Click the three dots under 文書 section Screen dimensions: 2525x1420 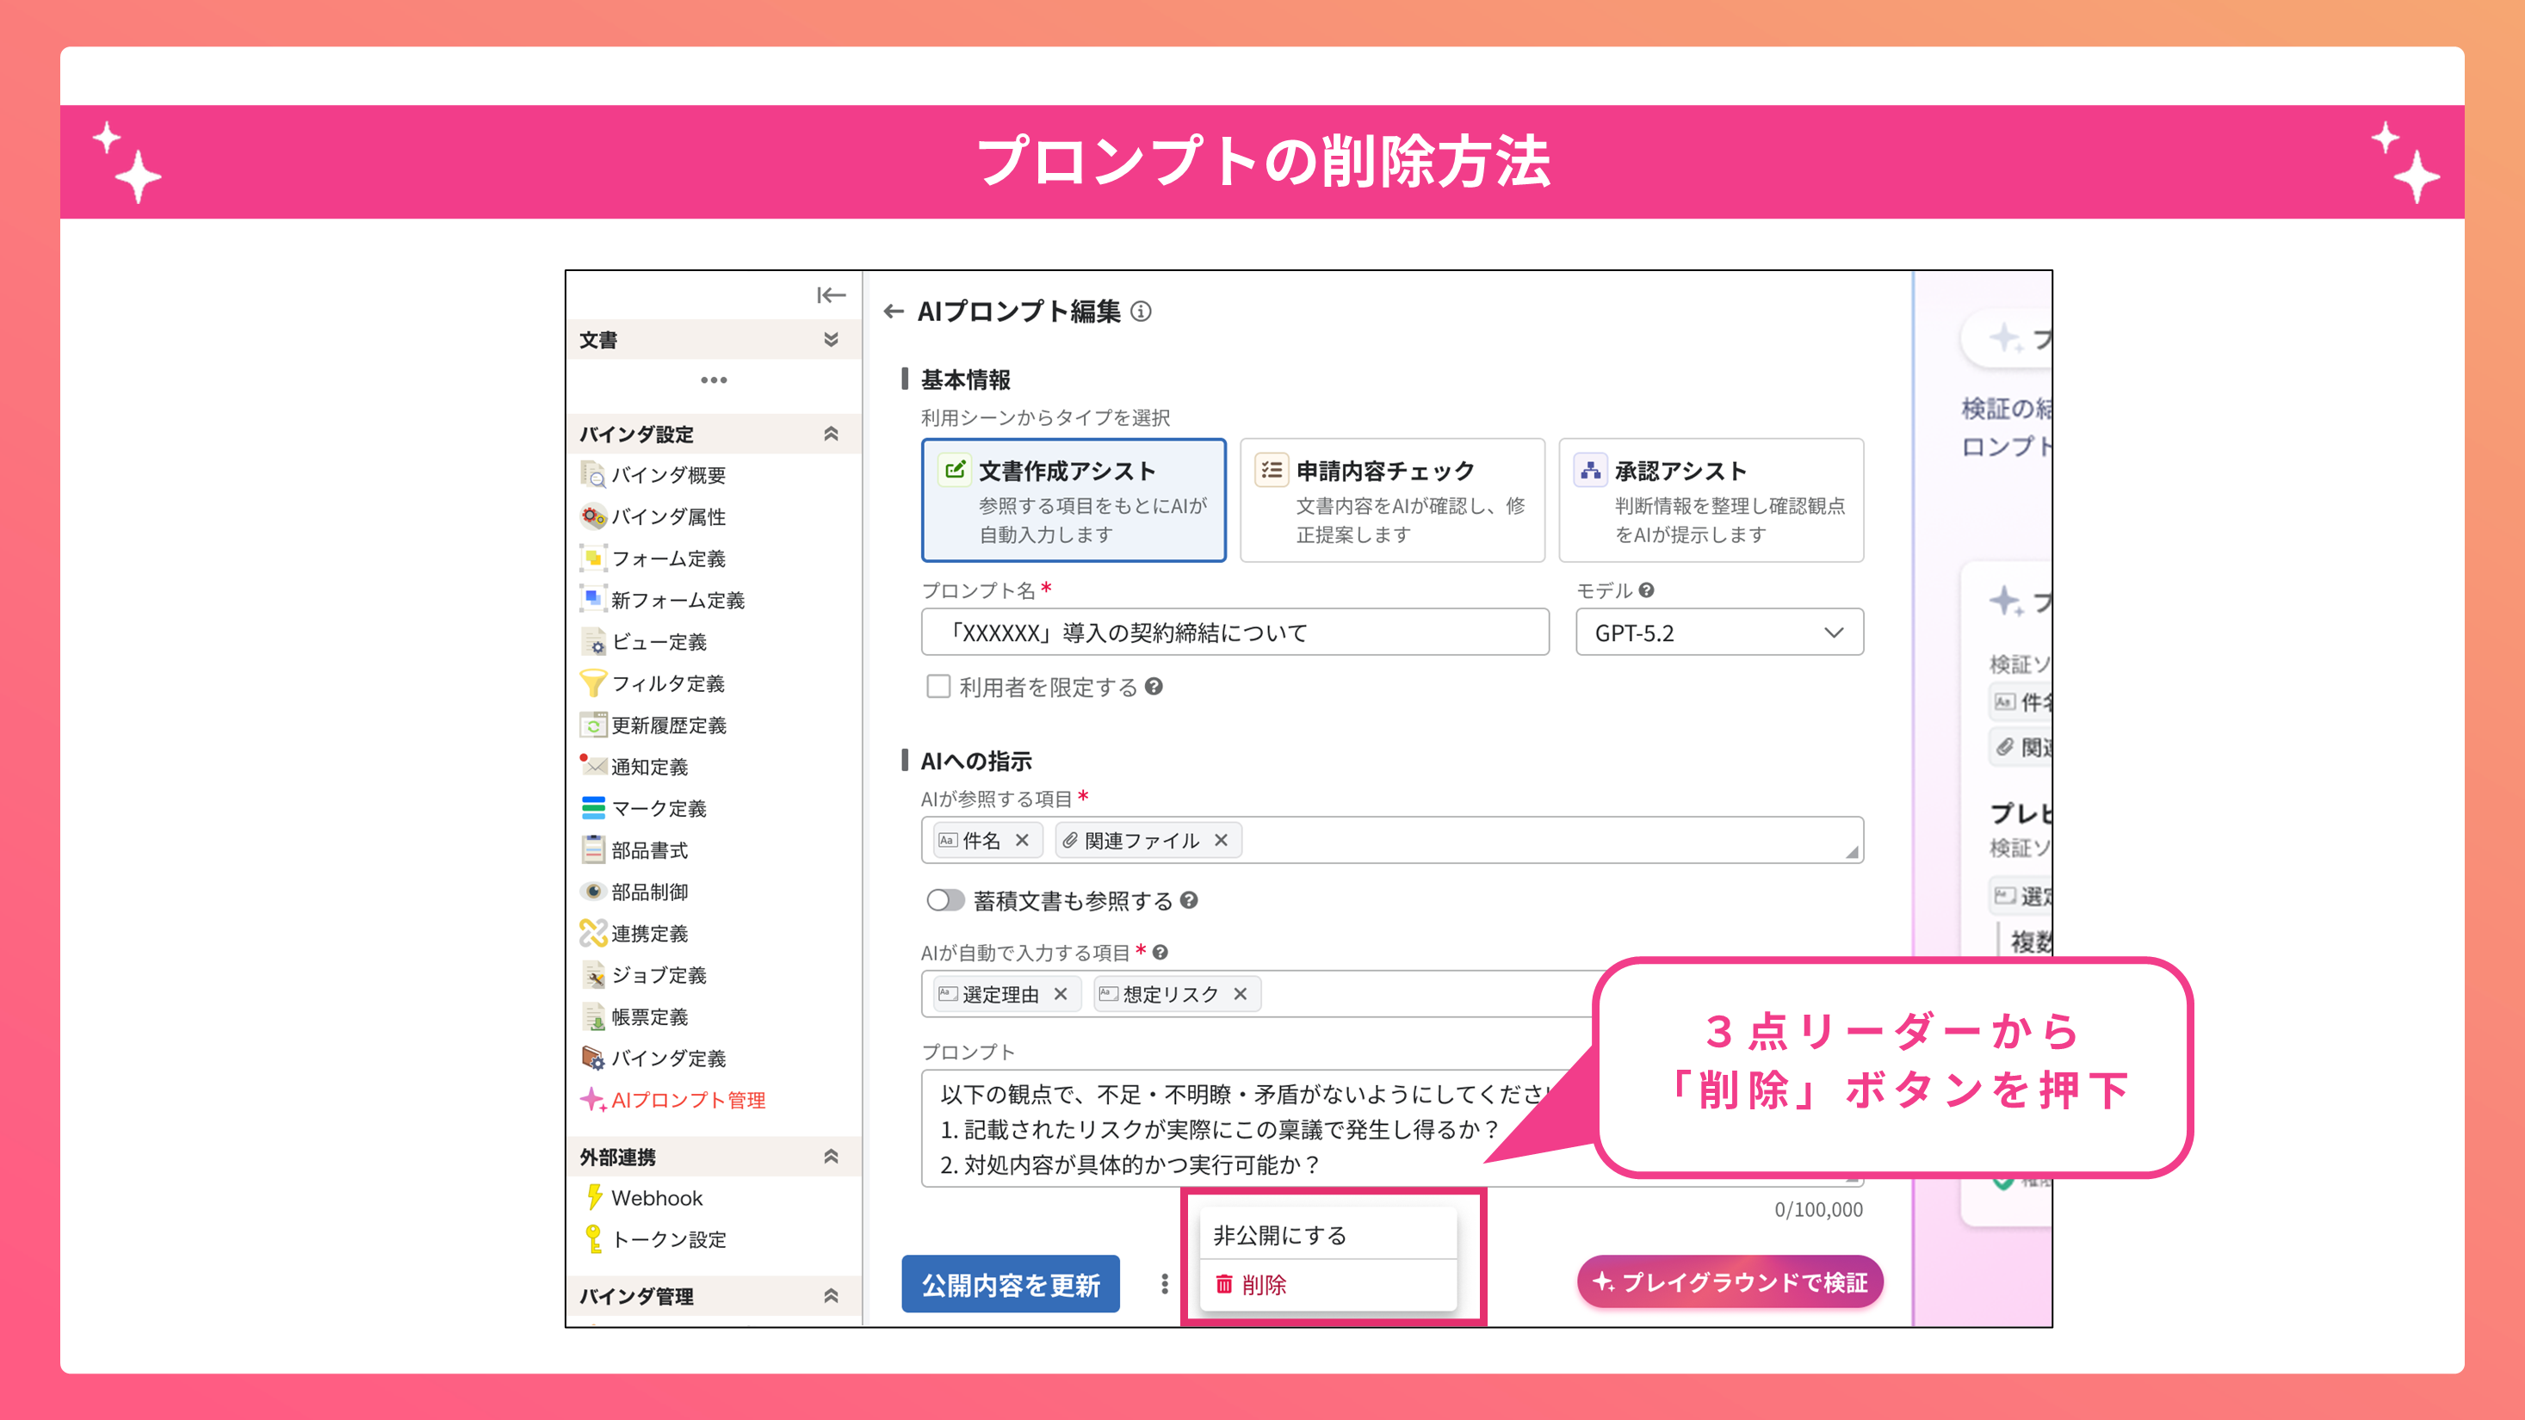click(714, 380)
